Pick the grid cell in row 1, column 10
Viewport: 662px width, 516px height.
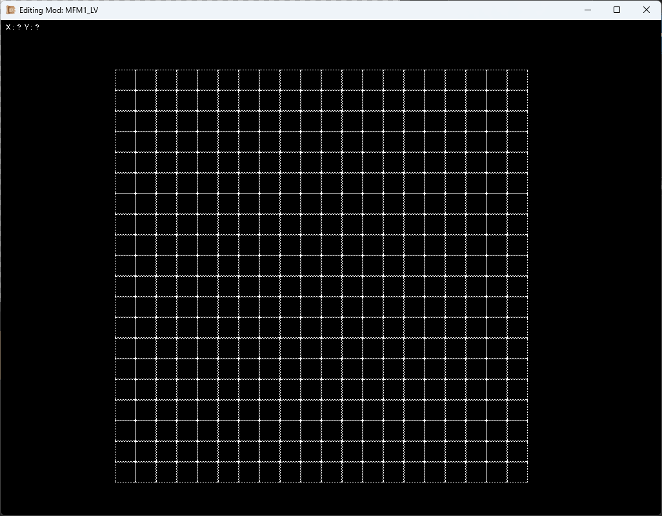pos(311,80)
